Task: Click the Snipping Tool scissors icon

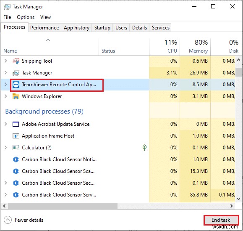Action: (x=16, y=61)
